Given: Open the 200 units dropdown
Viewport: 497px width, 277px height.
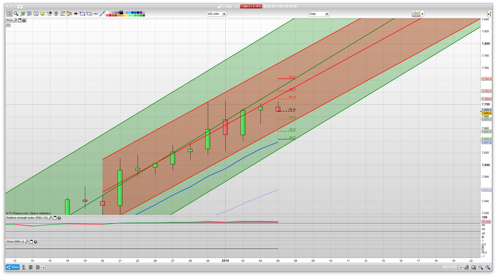Looking at the screenshot, I should pyautogui.click(x=217, y=14).
